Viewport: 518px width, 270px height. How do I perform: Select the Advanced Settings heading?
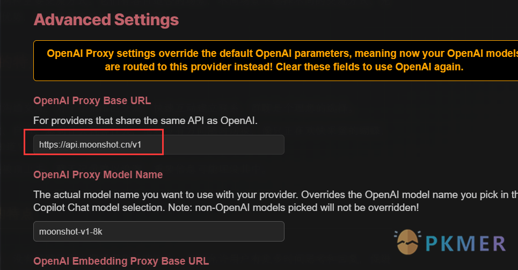[106, 20]
